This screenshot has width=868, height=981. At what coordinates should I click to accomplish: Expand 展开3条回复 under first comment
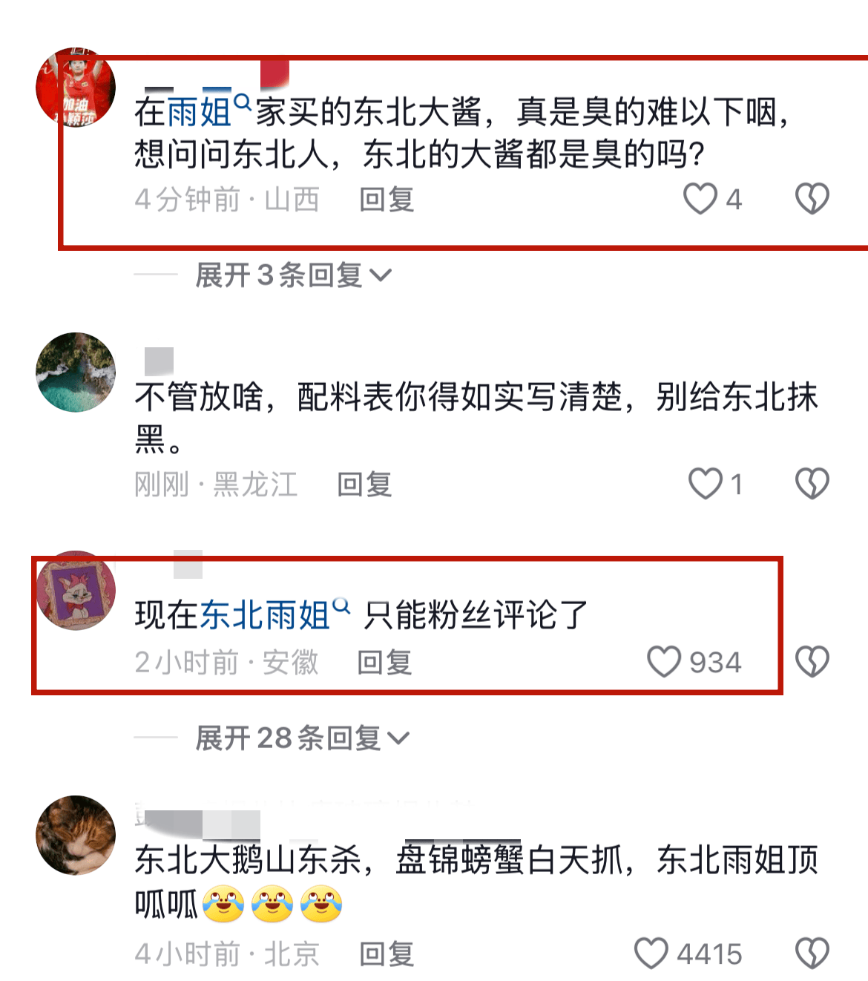pyautogui.click(x=293, y=275)
